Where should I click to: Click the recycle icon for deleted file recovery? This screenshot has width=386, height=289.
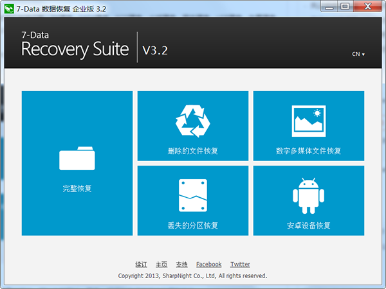click(x=193, y=121)
